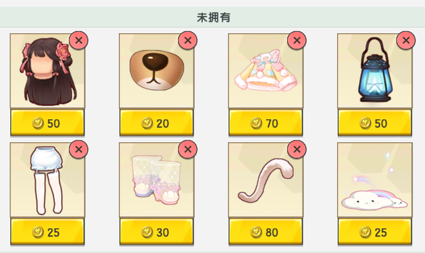
Task: Select the blue lantern item
Action: click(375, 71)
